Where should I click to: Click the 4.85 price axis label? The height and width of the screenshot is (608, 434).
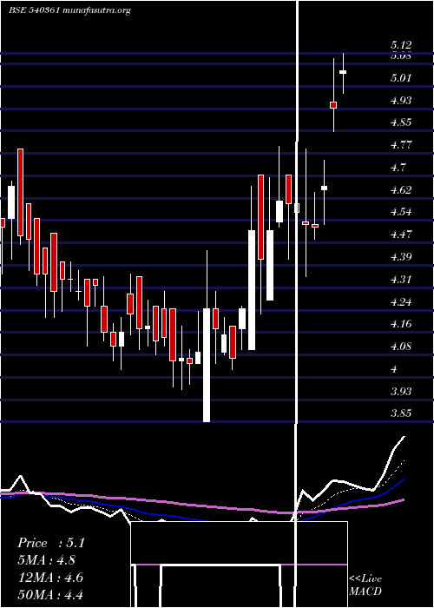401,122
